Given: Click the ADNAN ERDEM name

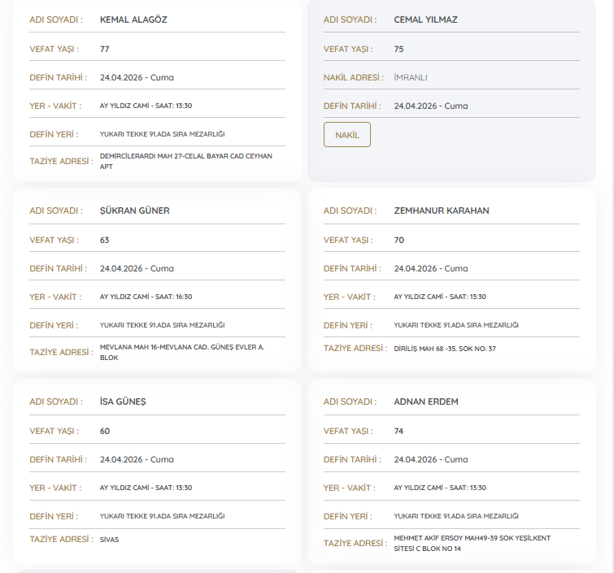Looking at the screenshot, I should [x=427, y=402].
